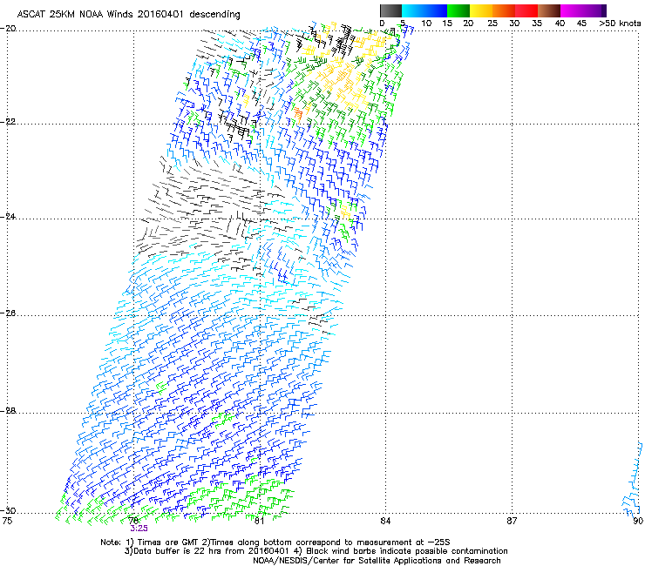The image size is (645, 566).
Task: Select the red 30-35 knots legend swatch
Action: (526, 10)
